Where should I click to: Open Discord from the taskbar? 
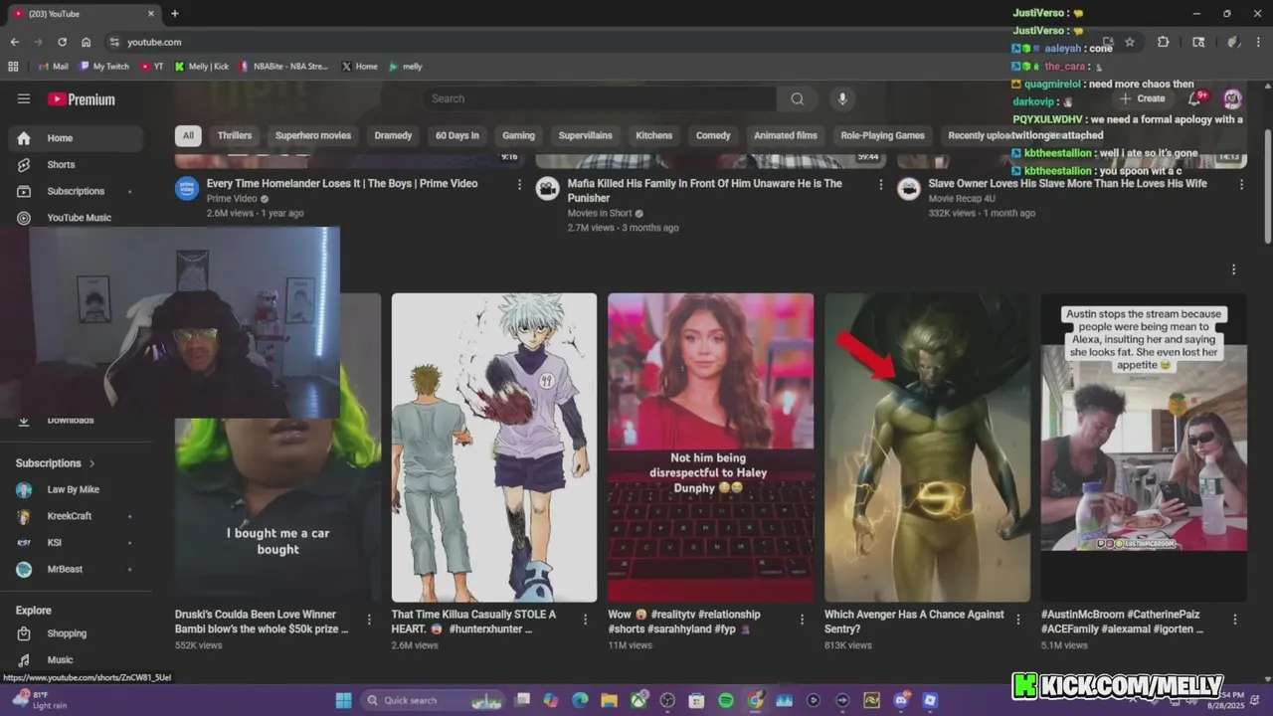[901, 700]
